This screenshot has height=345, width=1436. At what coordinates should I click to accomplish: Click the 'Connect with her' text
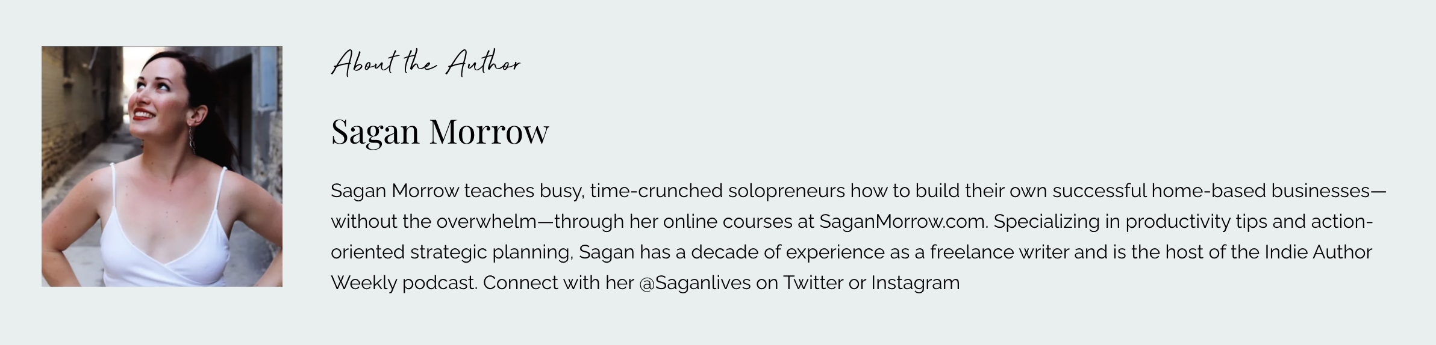coord(558,283)
